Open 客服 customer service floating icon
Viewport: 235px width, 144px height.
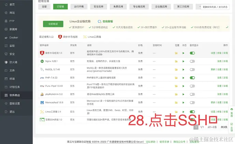[232, 112]
